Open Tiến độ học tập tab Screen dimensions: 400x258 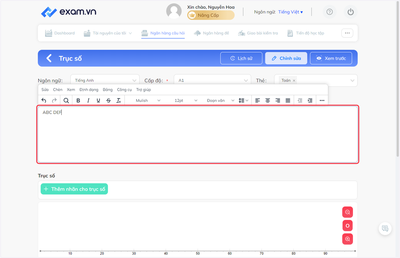click(306, 33)
